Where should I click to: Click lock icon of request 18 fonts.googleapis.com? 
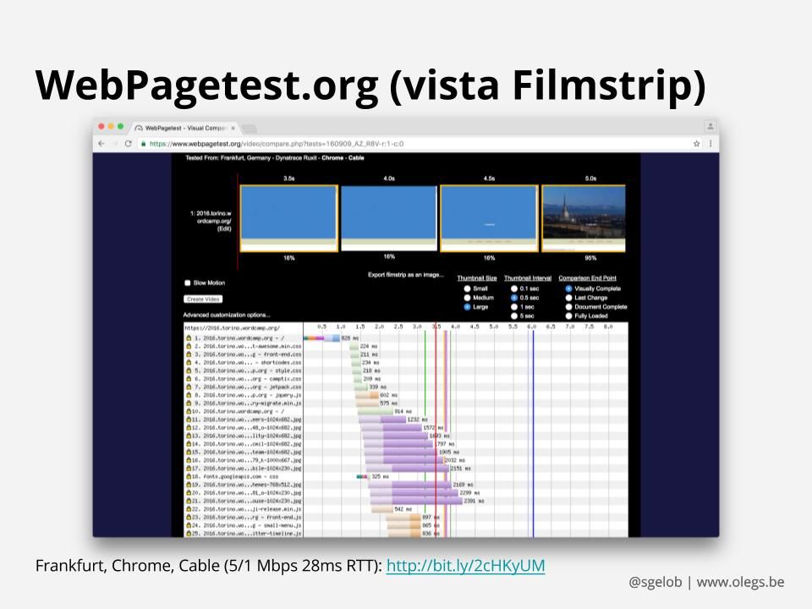point(189,476)
